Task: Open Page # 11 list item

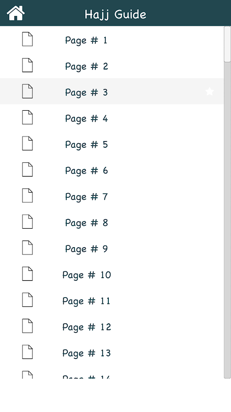Action: click(x=111, y=300)
